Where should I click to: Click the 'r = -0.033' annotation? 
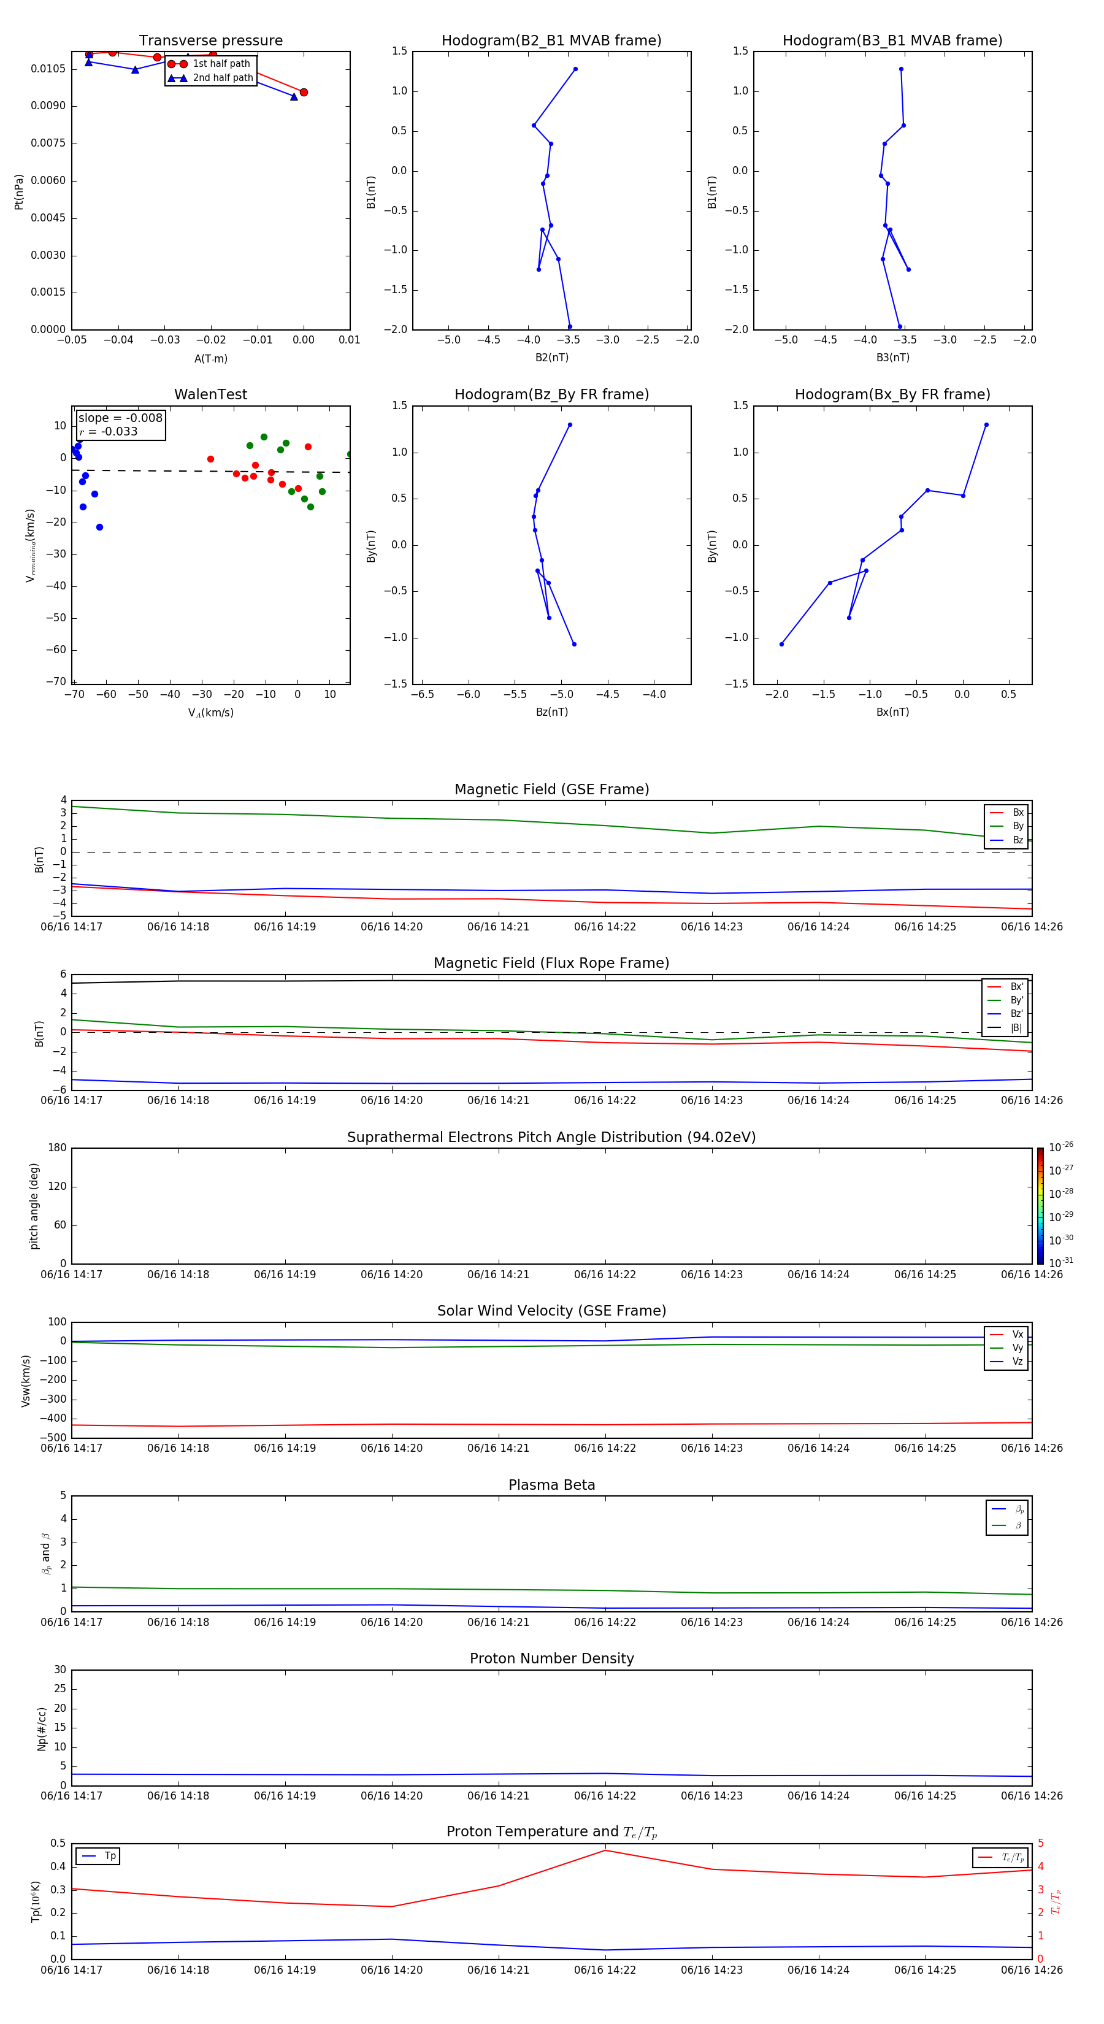109,431
